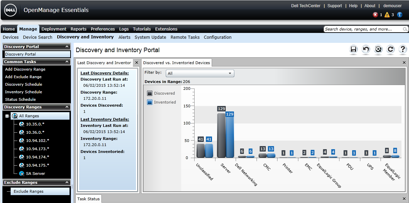Open the About link
This screenshot has width=409, height=203.
coord(370,6)
